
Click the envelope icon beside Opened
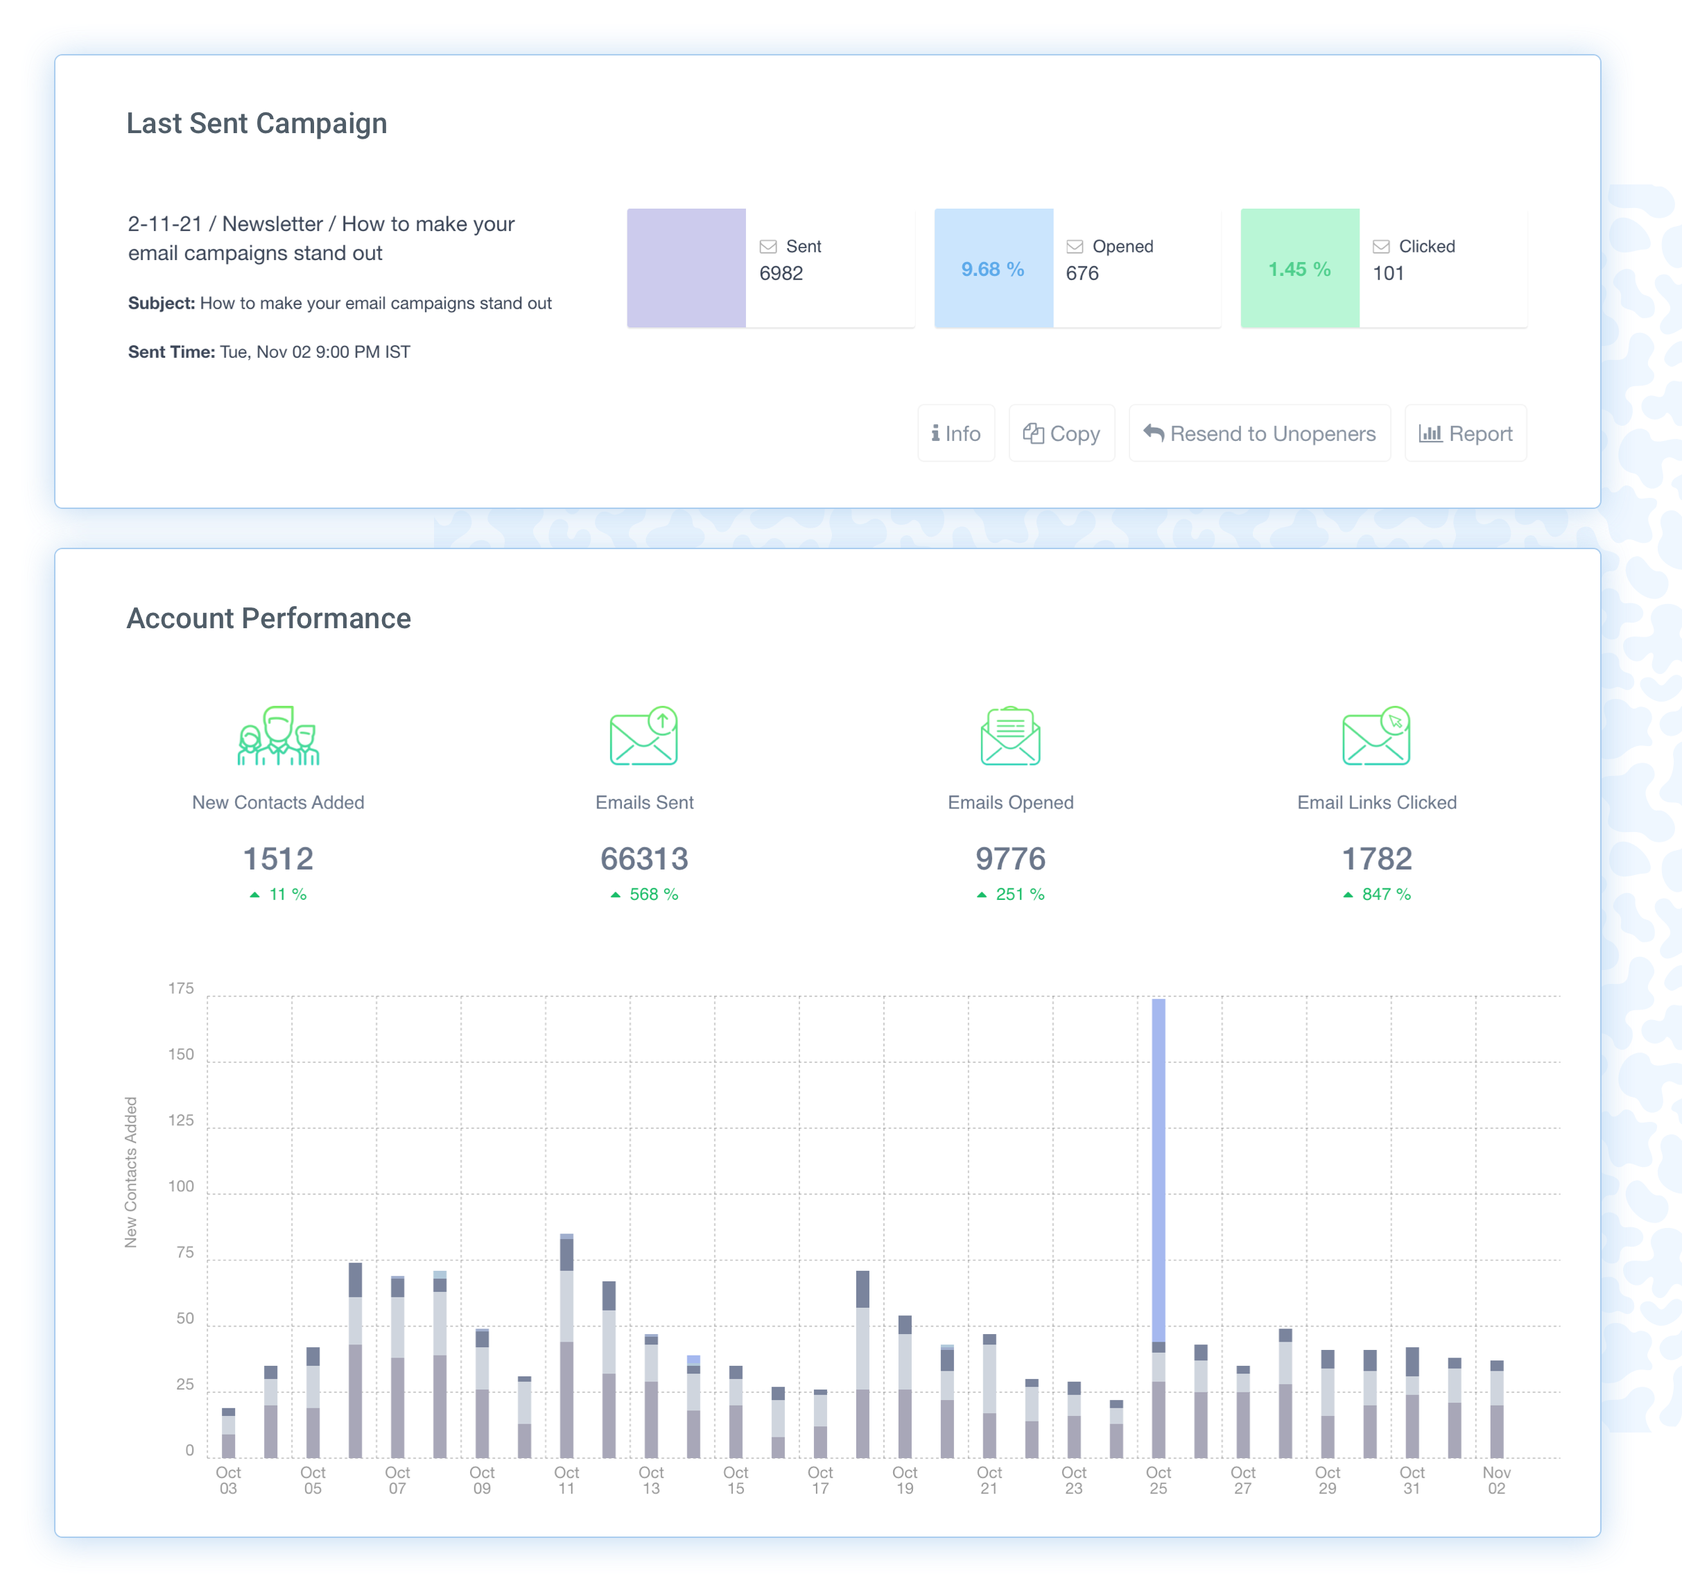click(1075, 247)
